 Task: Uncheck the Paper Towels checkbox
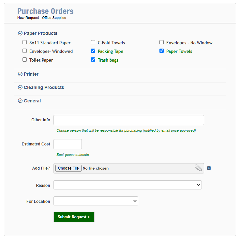point(161,51)
